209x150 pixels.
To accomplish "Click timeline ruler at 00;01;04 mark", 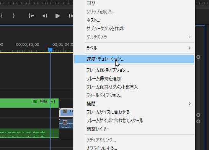I will [x=63, y=44].
